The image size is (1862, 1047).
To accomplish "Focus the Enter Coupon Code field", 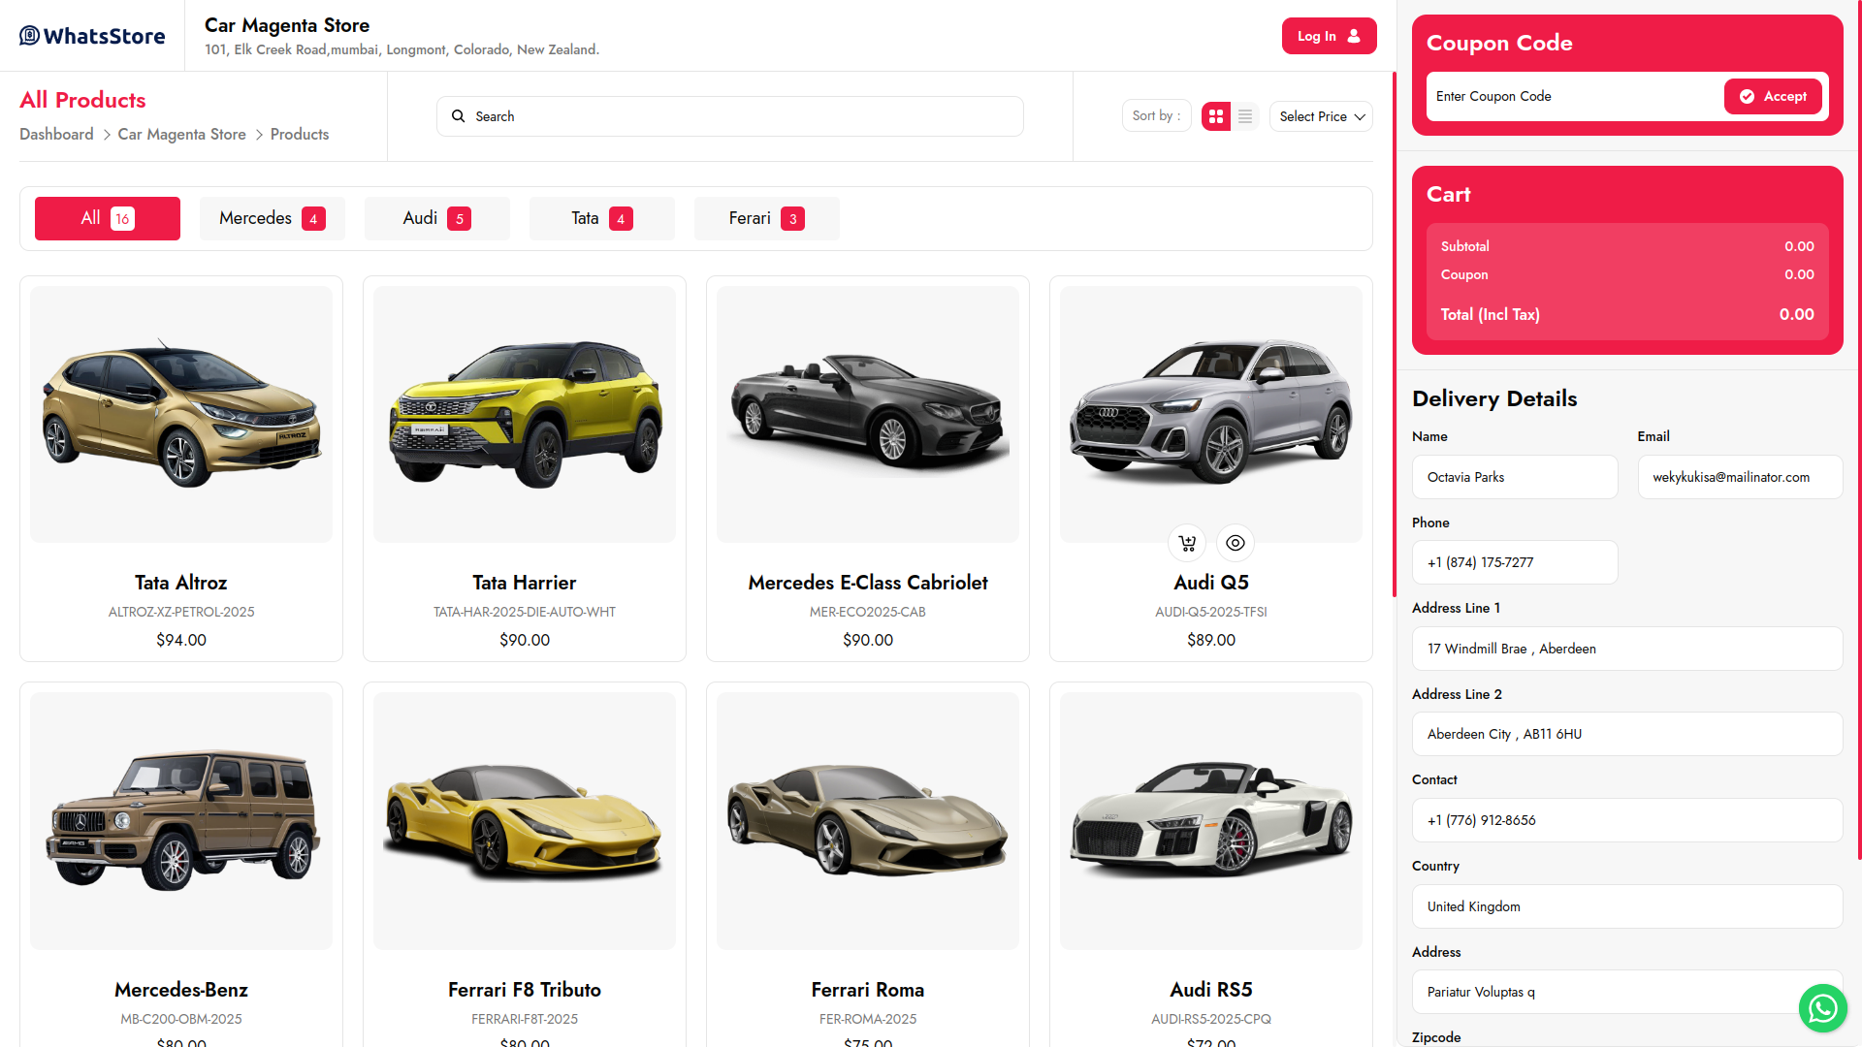I will [x=1571, y=96].
